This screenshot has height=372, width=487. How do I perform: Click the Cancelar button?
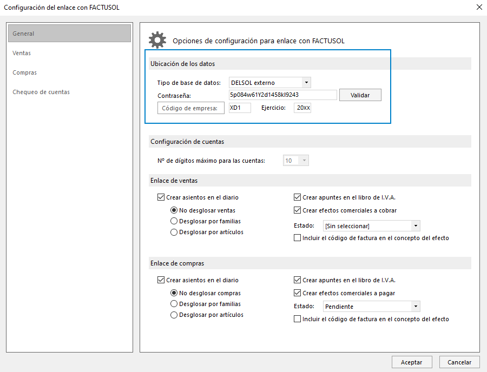pos(459,362)
